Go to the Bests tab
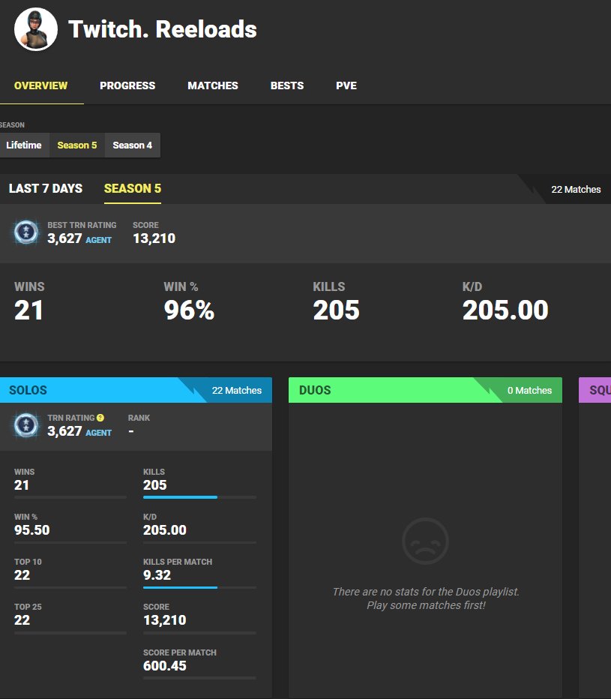The image size is (611, 699). [x=287, y=85]
